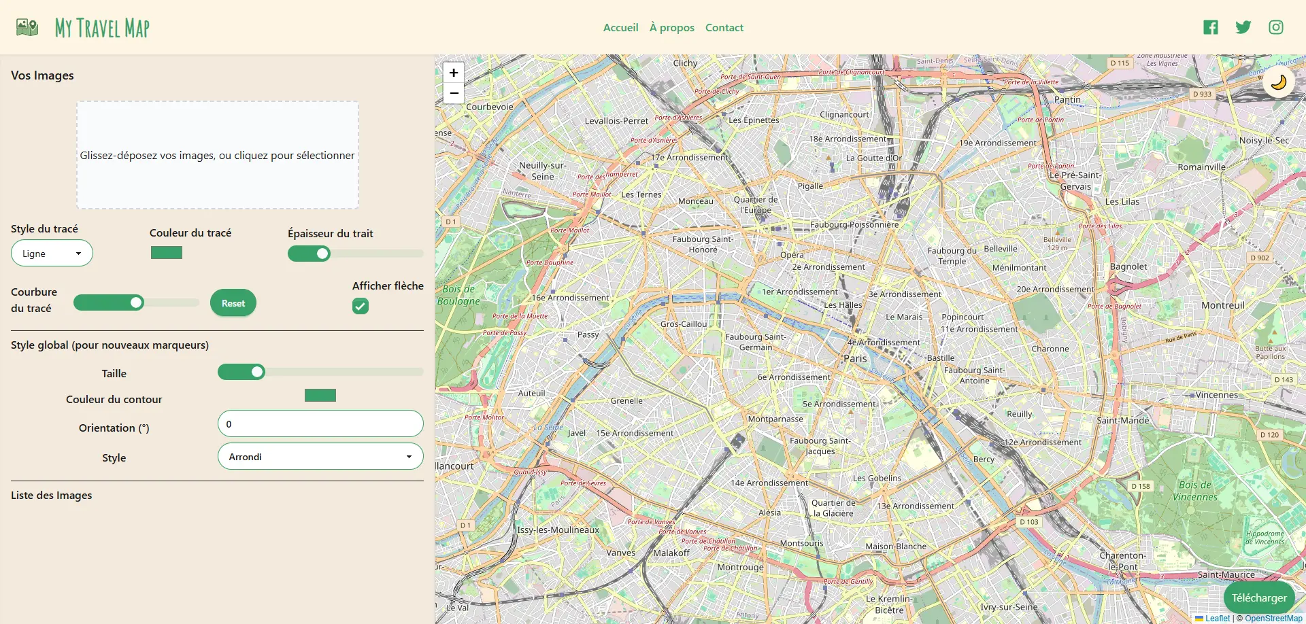Open the Facebook page icon
Screen dimensions: 1306x624
click(1211, 27)
